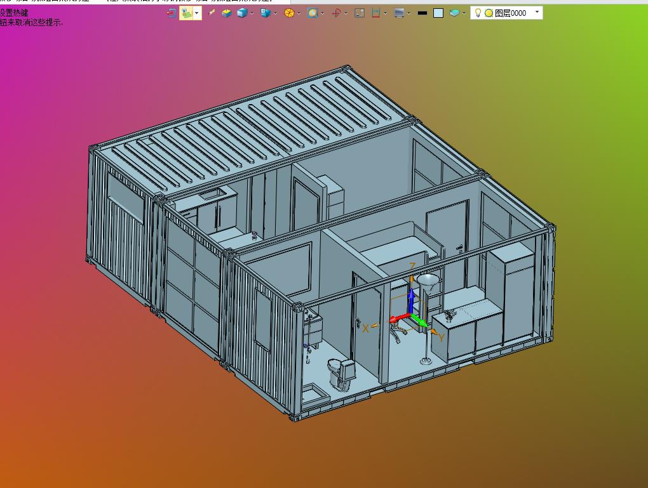Screen dimensions: 648x488
Task: Click the green Y axis arrow of triad
Action: click(x=420, y=321)
